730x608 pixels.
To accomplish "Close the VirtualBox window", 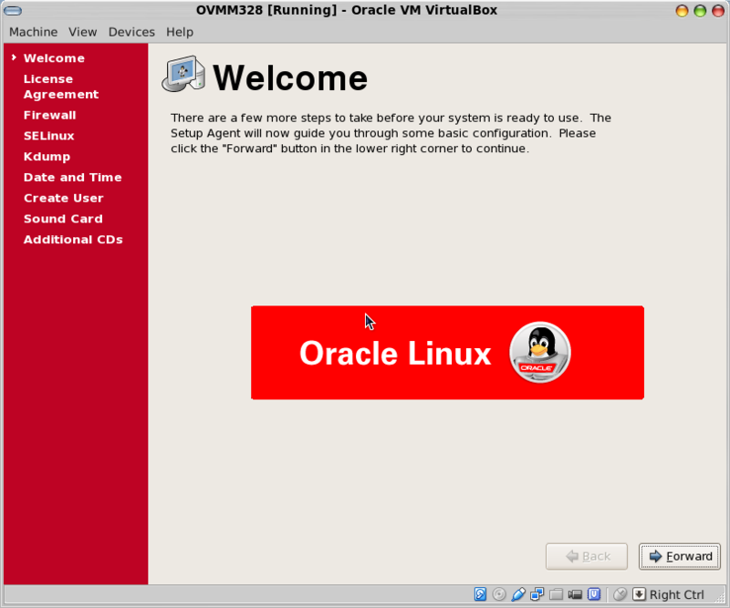I will pos(718,11).
